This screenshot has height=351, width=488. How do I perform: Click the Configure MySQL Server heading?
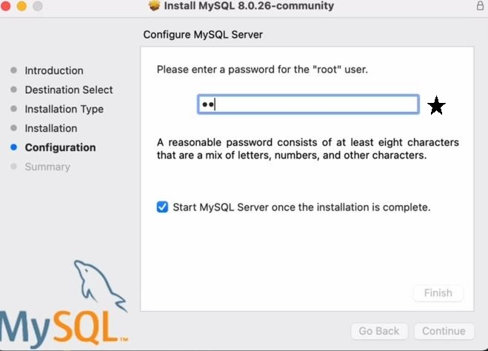coord(203,34)
